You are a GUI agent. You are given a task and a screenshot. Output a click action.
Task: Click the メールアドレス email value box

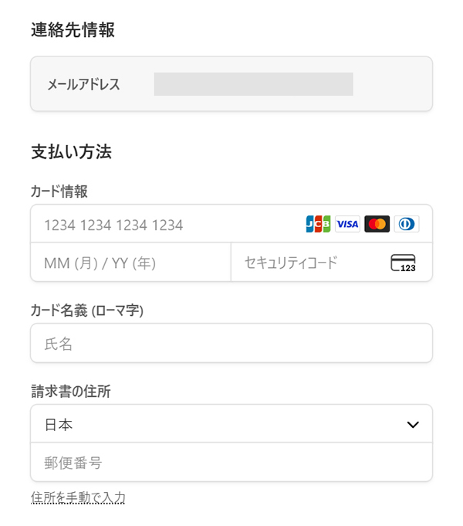[253, 84]
